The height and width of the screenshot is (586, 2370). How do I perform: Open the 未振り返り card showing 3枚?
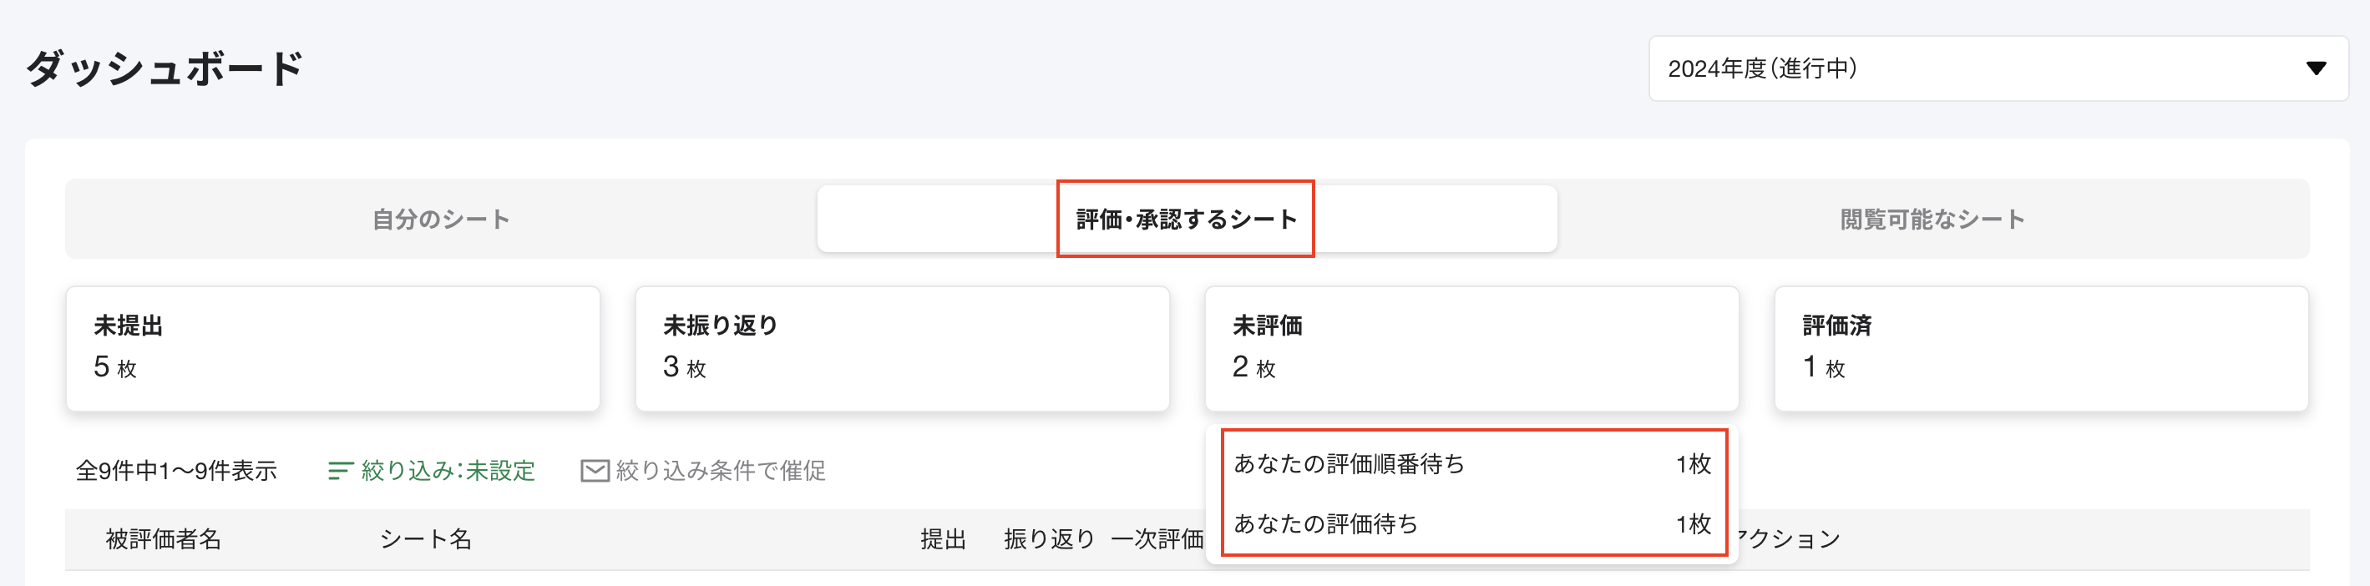point(902,348)
